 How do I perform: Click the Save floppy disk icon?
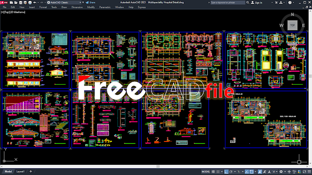point(20,2)
